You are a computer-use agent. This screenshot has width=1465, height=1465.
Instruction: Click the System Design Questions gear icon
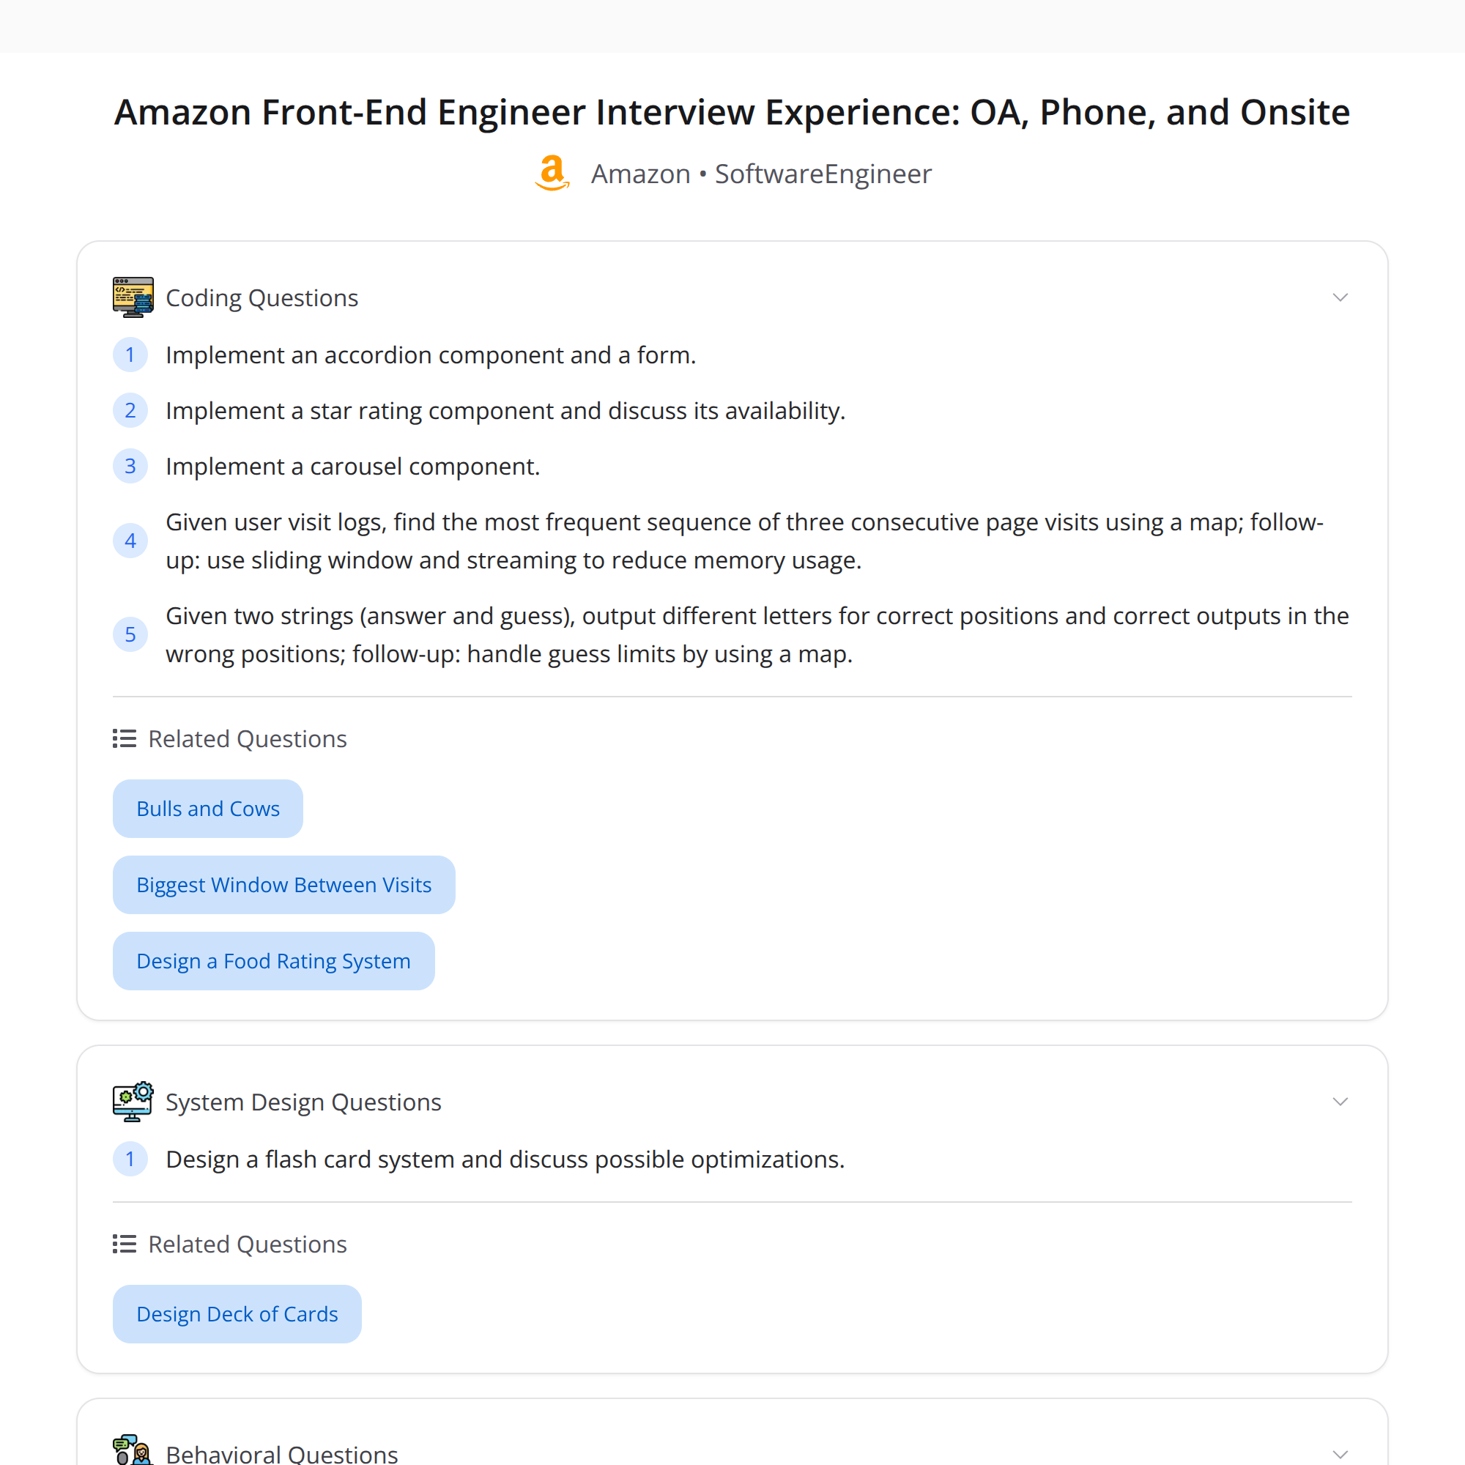132,1101
